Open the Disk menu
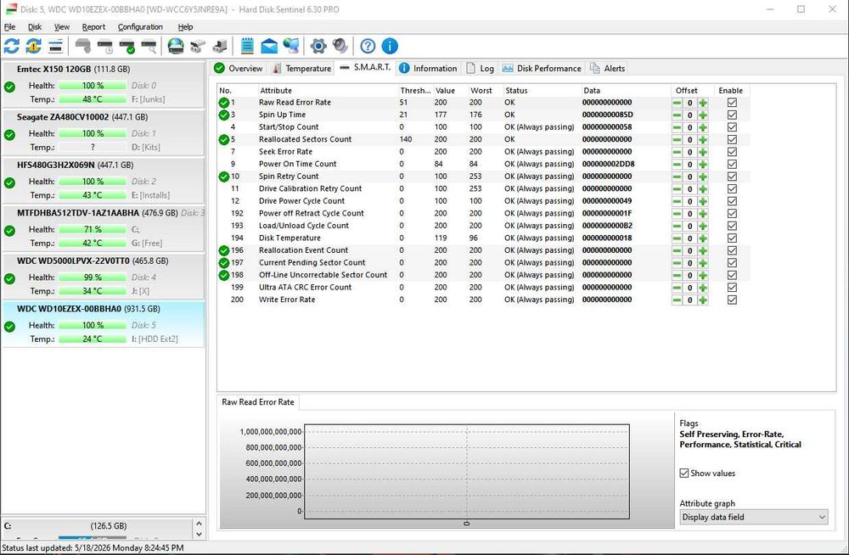The image size is (849, 555). click(x=35, y=26)
